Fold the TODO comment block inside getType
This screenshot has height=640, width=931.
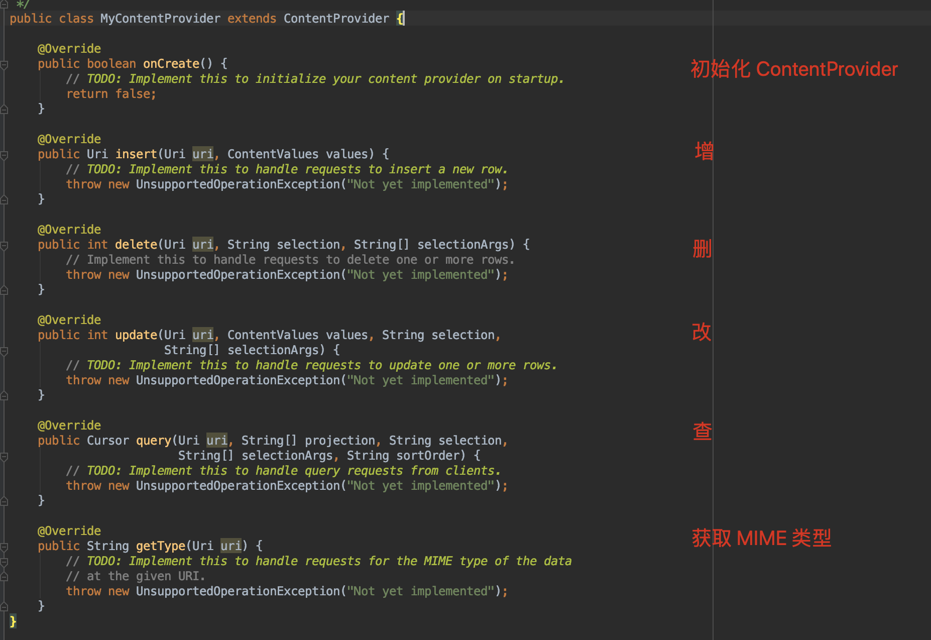tap(4, 562)
